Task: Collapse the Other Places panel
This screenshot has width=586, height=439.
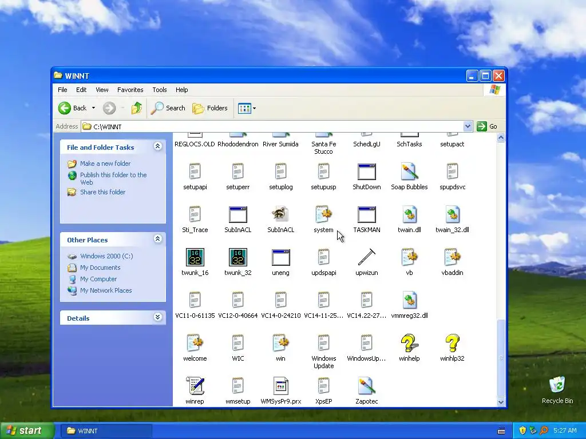Action: (158, 239)
